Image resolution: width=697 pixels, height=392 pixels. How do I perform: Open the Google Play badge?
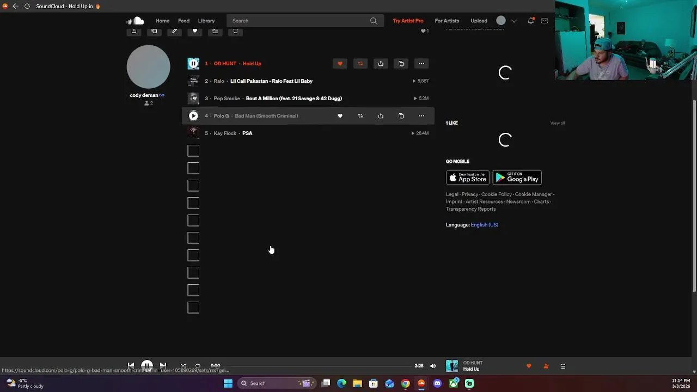click(517, 178)
